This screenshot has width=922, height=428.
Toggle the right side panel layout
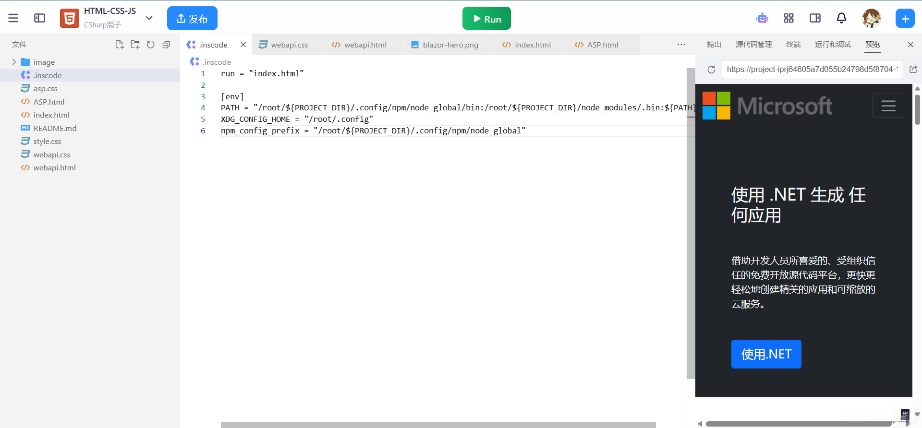(x=815, y=18)
